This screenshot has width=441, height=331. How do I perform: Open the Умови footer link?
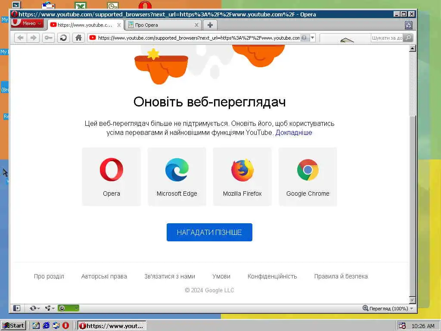[x=221, y=276]
